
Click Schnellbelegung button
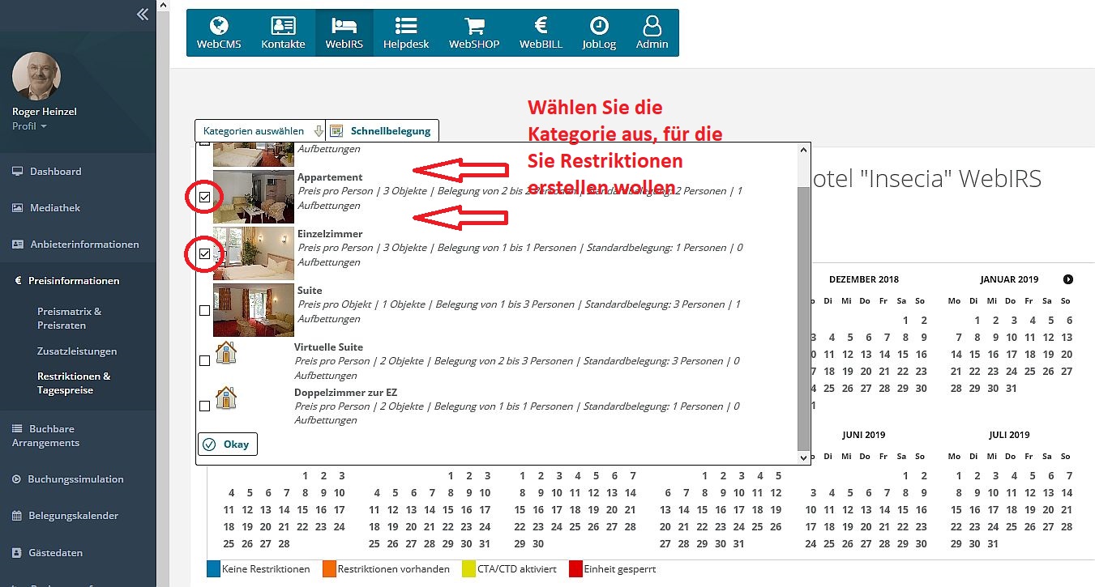click(x=383, y=130)
